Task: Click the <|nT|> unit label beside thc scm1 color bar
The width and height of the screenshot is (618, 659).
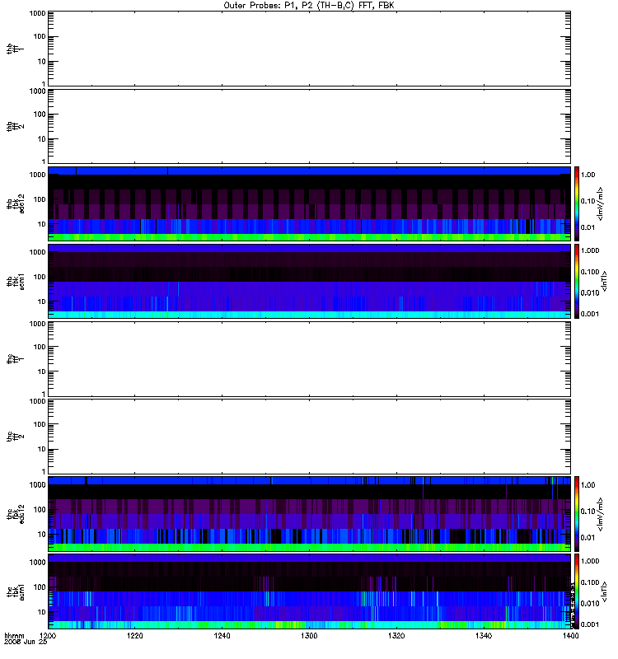Action: tap(604, 591)
